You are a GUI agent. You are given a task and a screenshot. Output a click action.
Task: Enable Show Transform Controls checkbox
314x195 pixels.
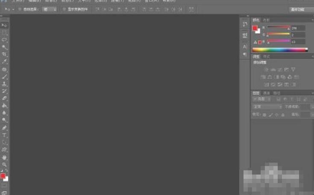pos(64,9)
